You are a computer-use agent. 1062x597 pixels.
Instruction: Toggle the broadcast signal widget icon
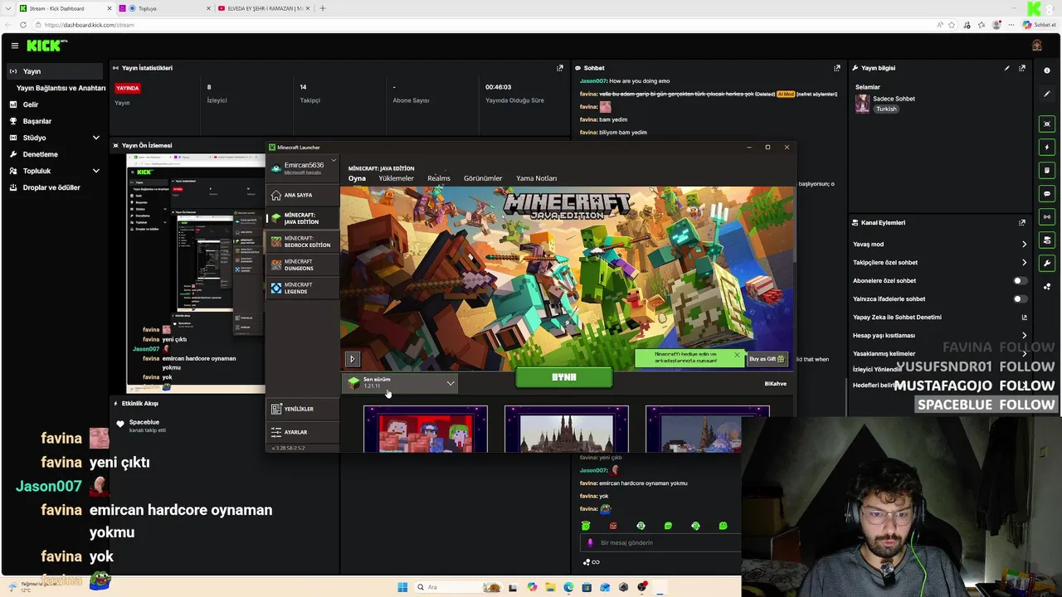click(x=1047, y=216)
